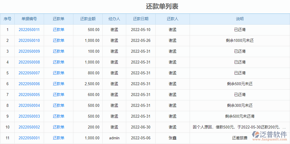290x144 pixels.
Task: Select the 经办人 column header
Action: pos(114,19)
